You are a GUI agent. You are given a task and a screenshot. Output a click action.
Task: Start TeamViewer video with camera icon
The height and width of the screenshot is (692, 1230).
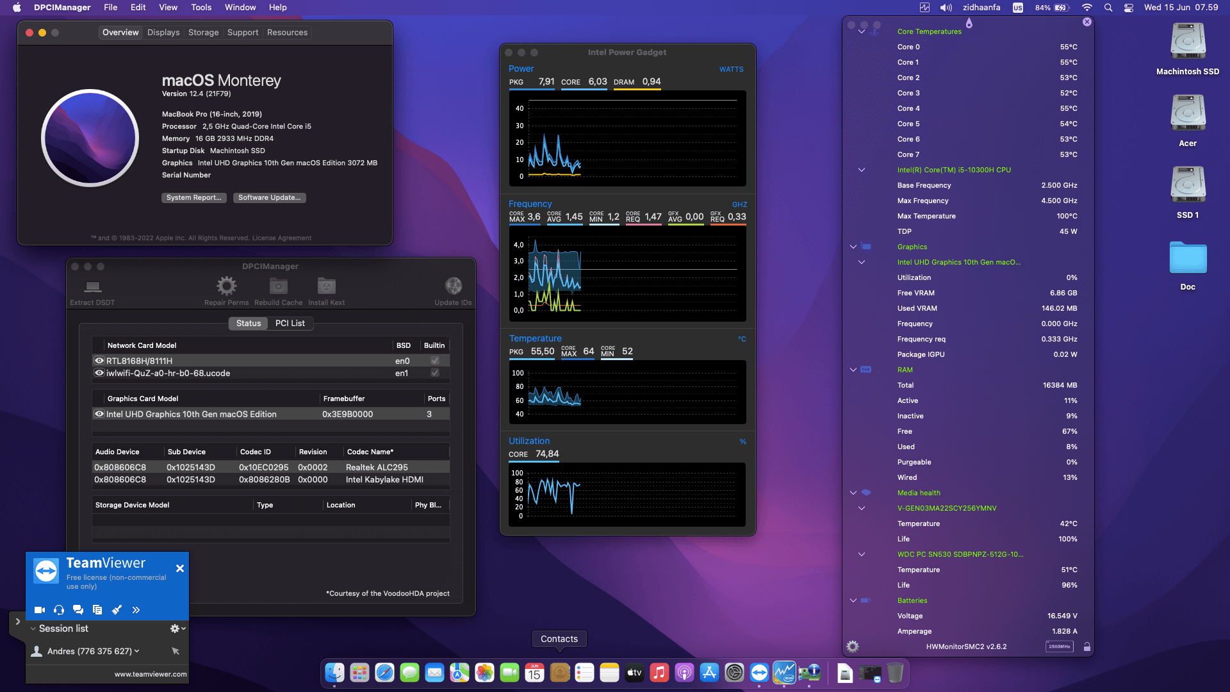[39, 610]
